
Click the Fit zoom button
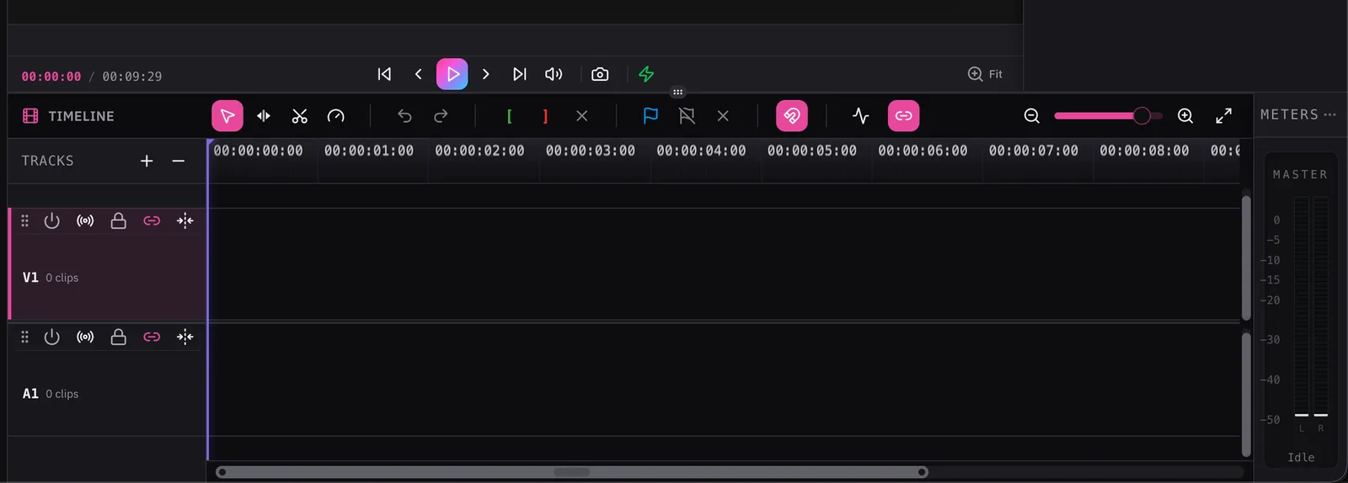[x=985, y=74]
